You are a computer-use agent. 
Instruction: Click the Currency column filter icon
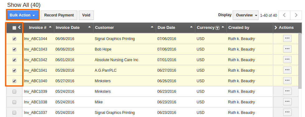(217, 28)
